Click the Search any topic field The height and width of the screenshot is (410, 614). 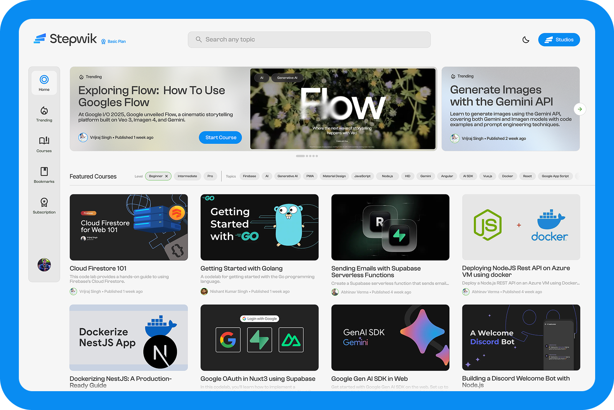click(309, 40)
